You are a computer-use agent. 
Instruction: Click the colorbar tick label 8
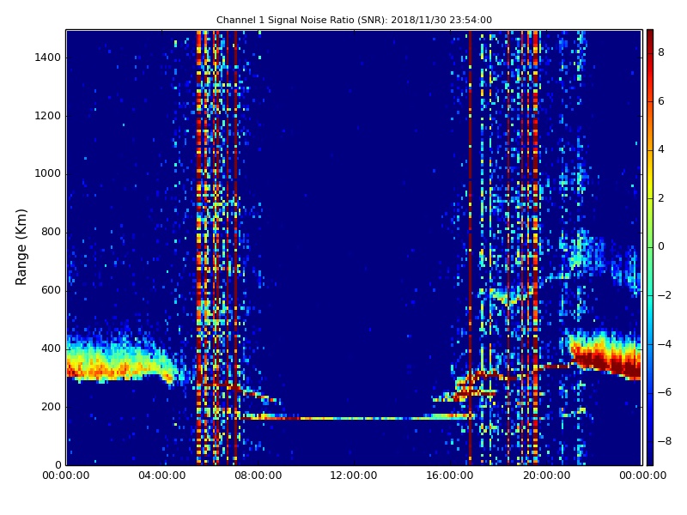pos(661,52)
